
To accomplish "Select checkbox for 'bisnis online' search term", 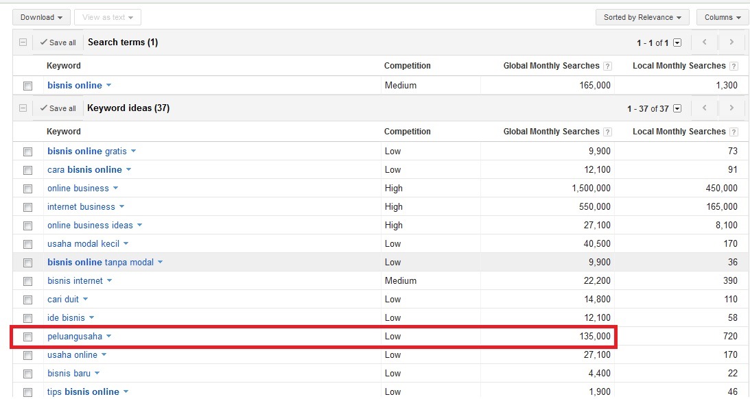I will coord(28,86).
